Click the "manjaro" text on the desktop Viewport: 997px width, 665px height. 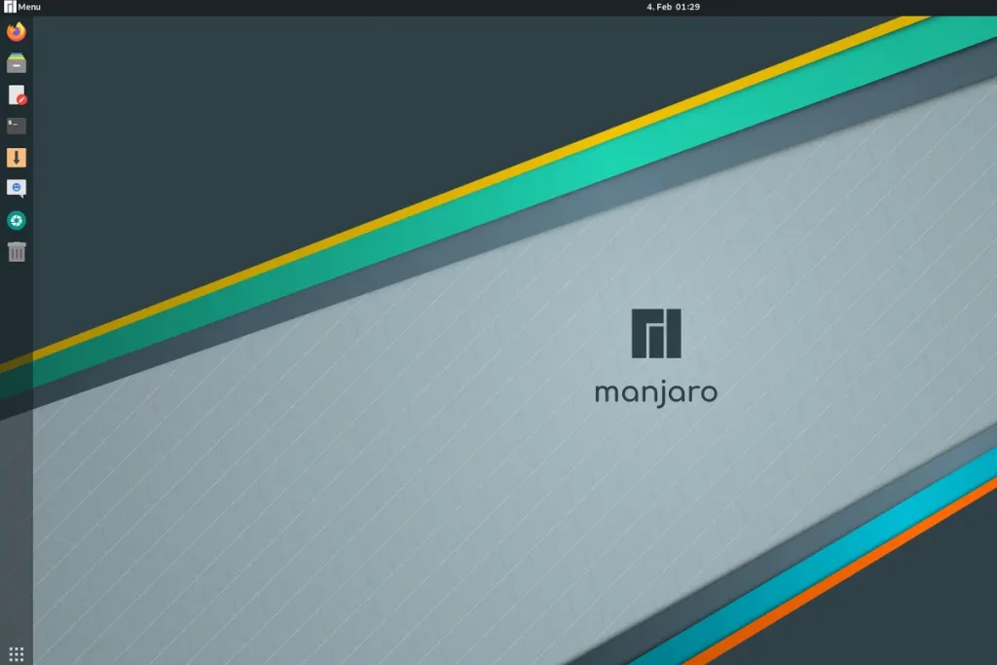(x=655, y=393)
